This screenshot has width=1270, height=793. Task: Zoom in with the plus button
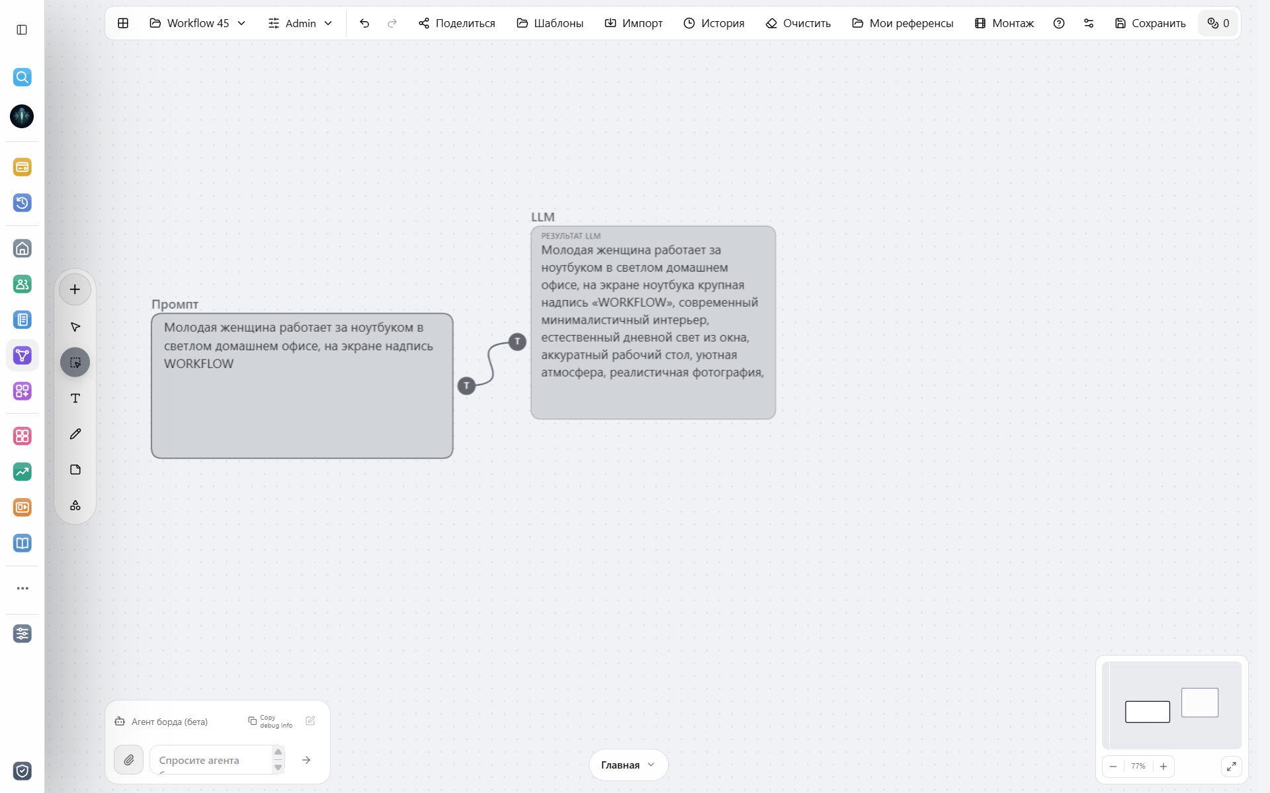point(1164,767)
